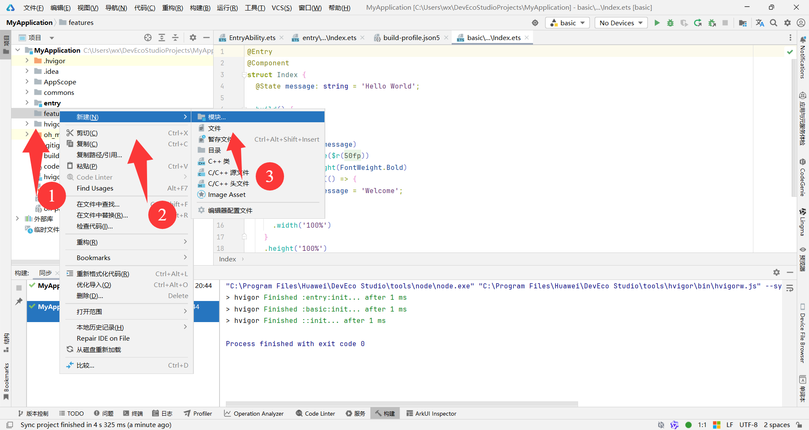The image size is (809, 430).
Task: Click the LF line separator indicator
Action: 730,425
